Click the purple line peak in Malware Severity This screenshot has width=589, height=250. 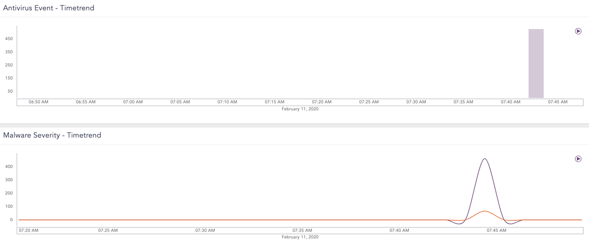point(484,159)
